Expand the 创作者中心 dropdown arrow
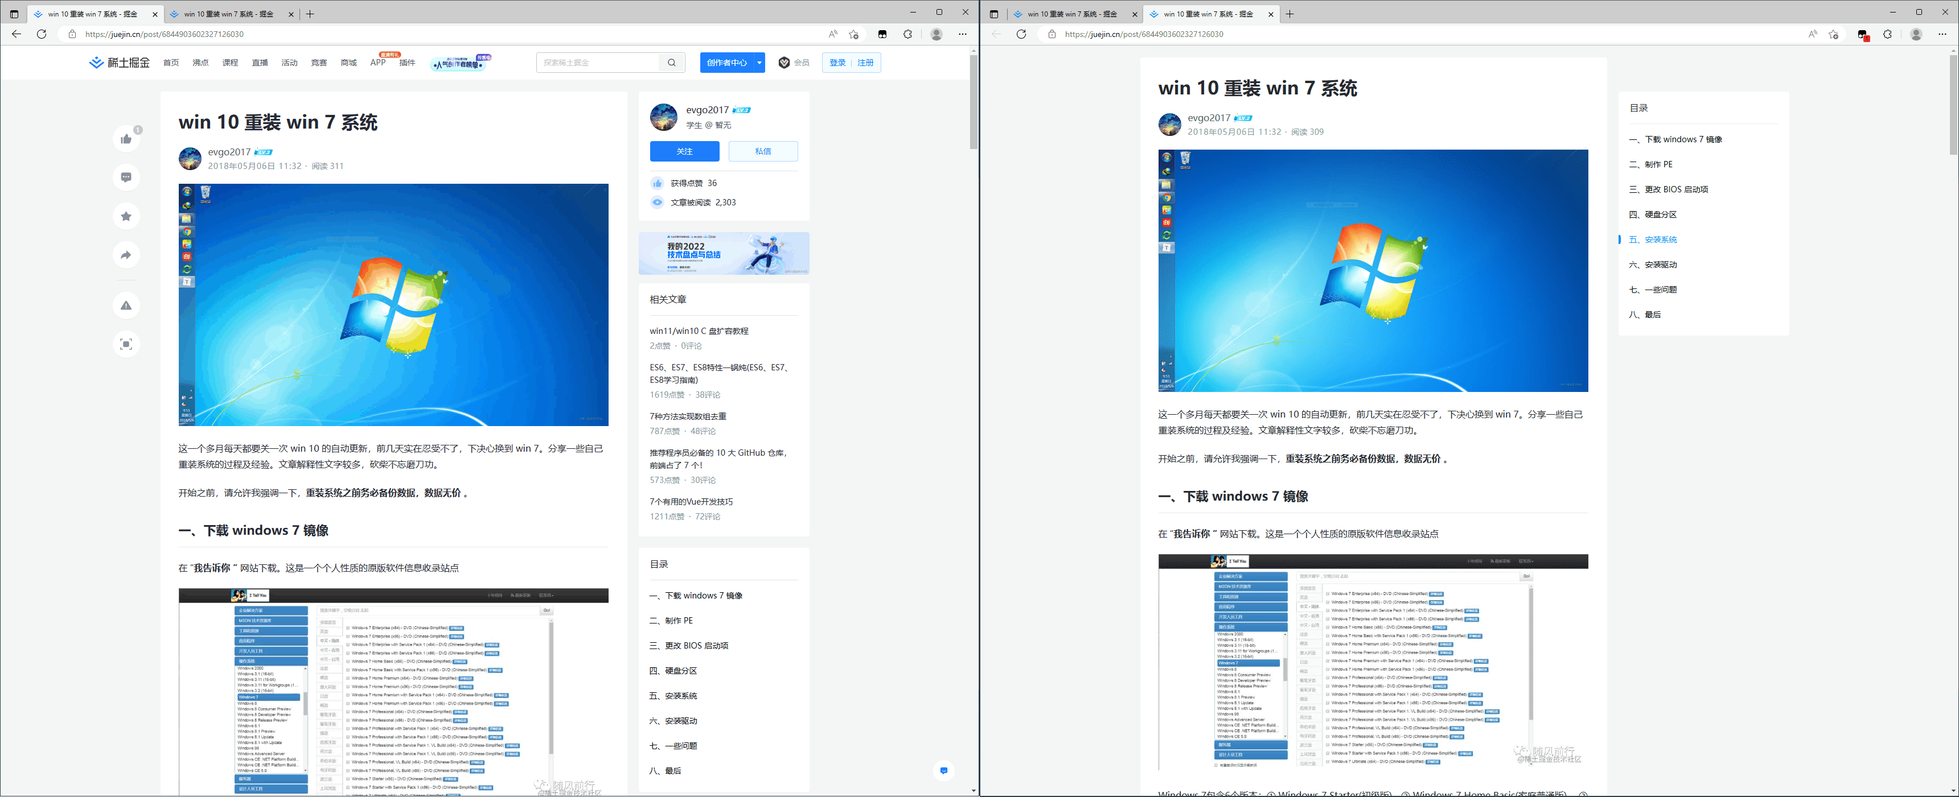The image size is (1959, 797). point(759,63)
